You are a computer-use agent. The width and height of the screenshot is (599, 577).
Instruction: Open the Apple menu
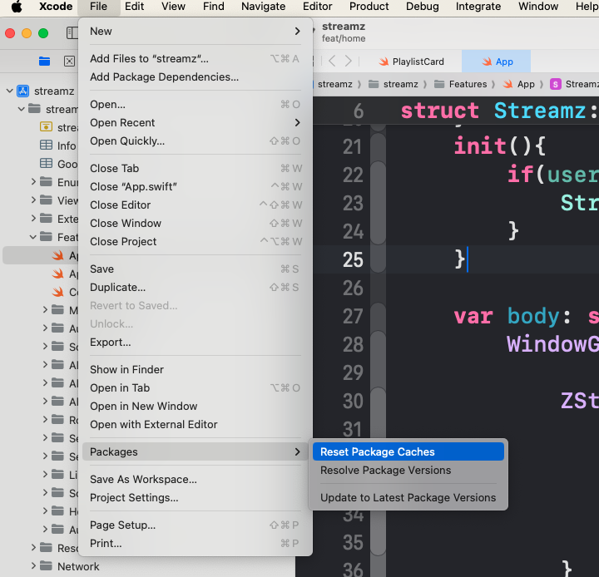tap(17, 7)
